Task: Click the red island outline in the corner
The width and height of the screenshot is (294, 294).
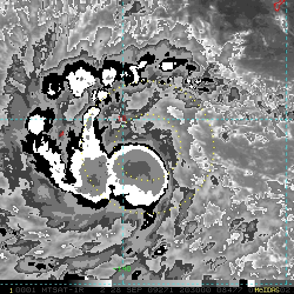Action: click(280, 5)
